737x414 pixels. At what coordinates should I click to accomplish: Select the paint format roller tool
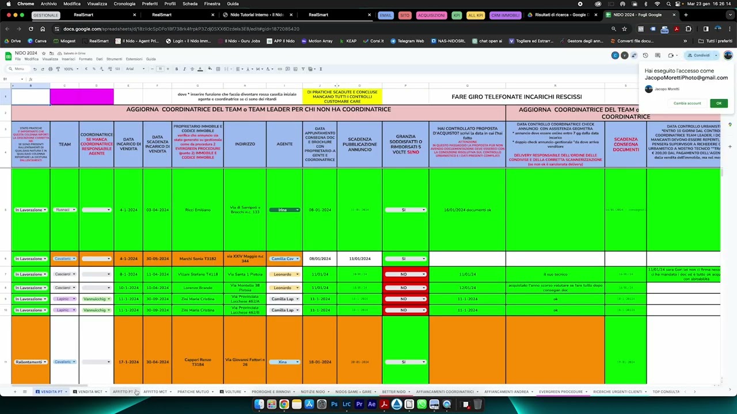[58, 69]
